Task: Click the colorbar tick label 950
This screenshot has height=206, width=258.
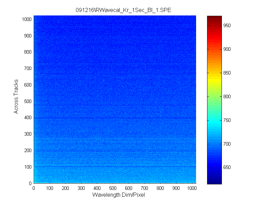Action: coord(227,26)
